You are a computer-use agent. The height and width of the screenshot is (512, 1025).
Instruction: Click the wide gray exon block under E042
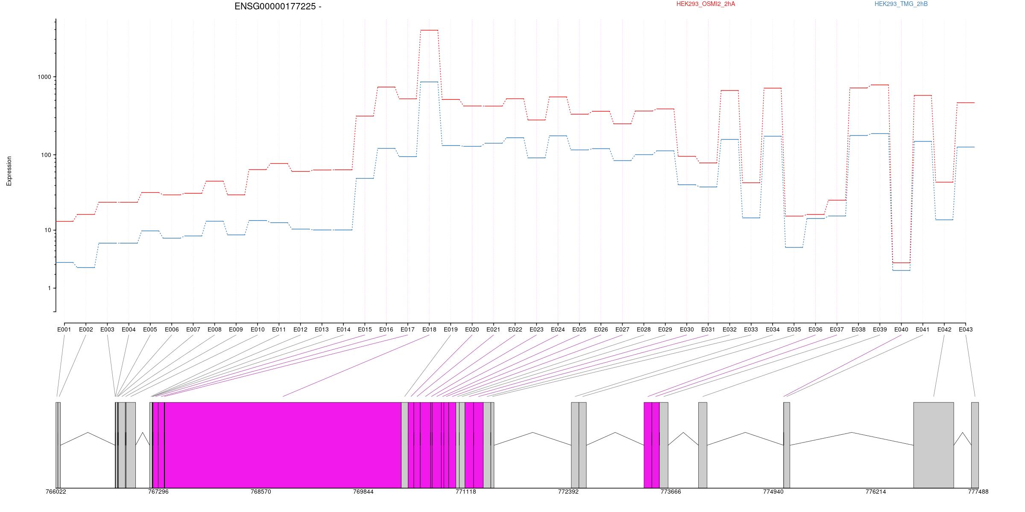tap(934, 445)
